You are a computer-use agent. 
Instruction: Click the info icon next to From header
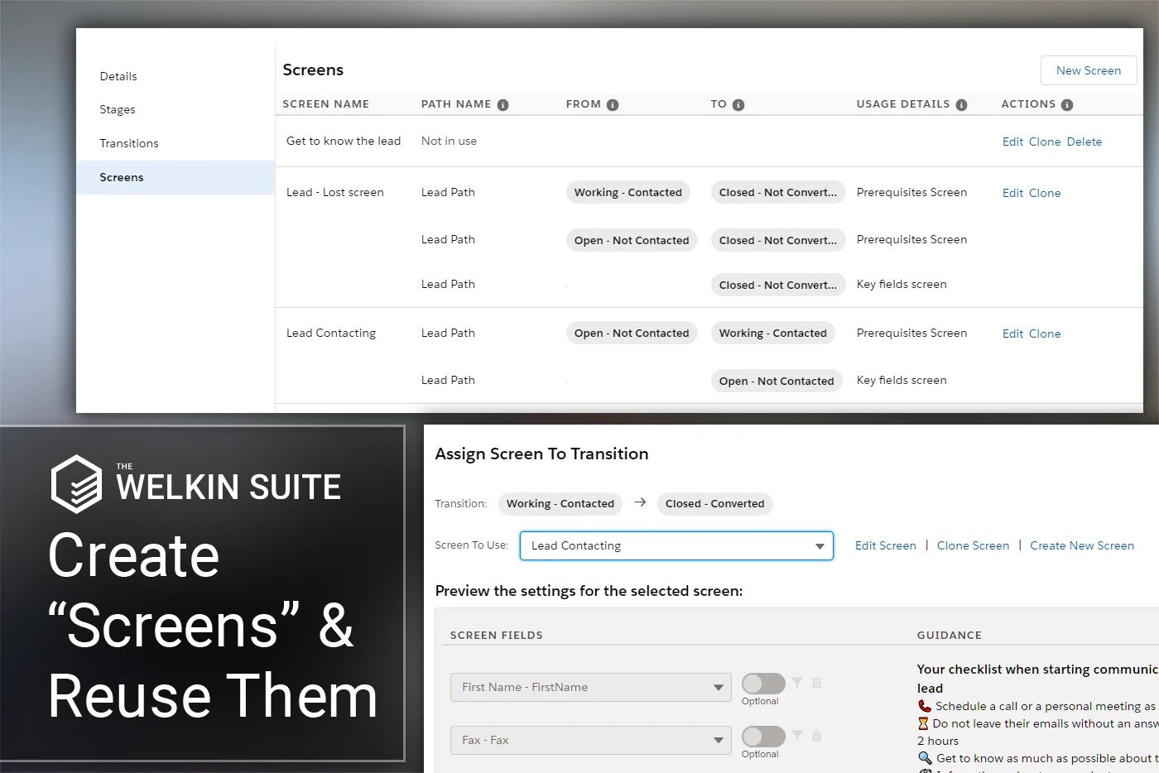click(x=613, y=105)
